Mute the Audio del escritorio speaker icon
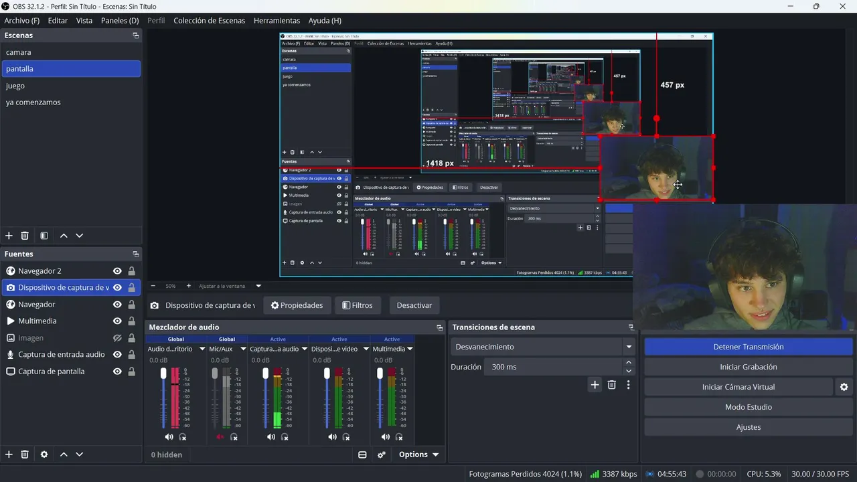This screenshot has width=857, height=482. 169,436
